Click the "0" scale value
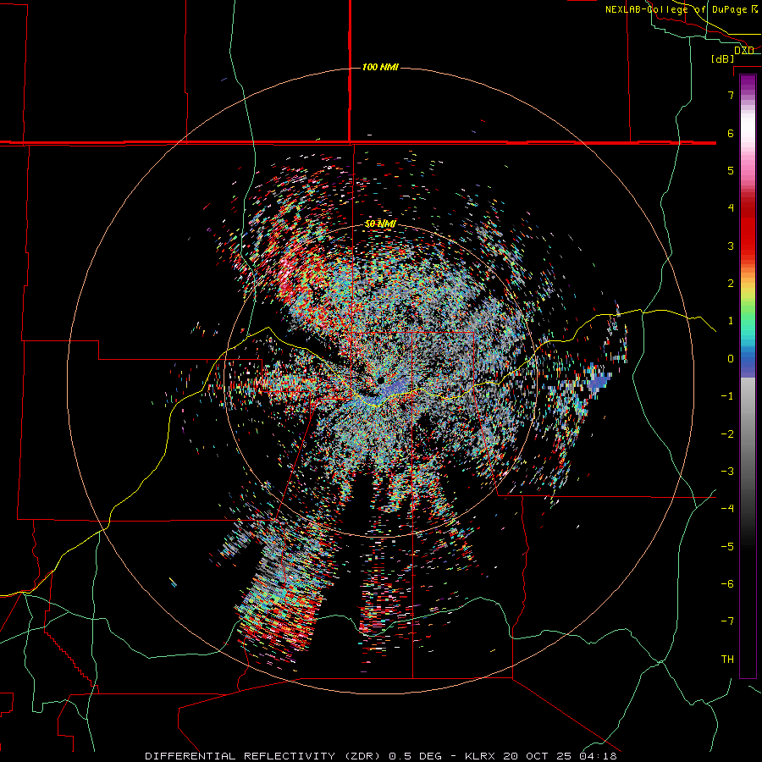Image resolution: width=762 pixels, height=762 pixels. [731, 359]
